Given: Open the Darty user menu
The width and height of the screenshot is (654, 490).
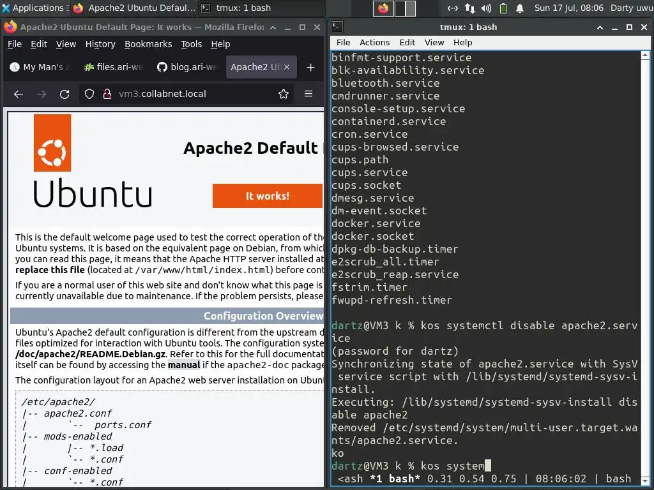Looking at the screenshot, I should (x=632, y=8).
